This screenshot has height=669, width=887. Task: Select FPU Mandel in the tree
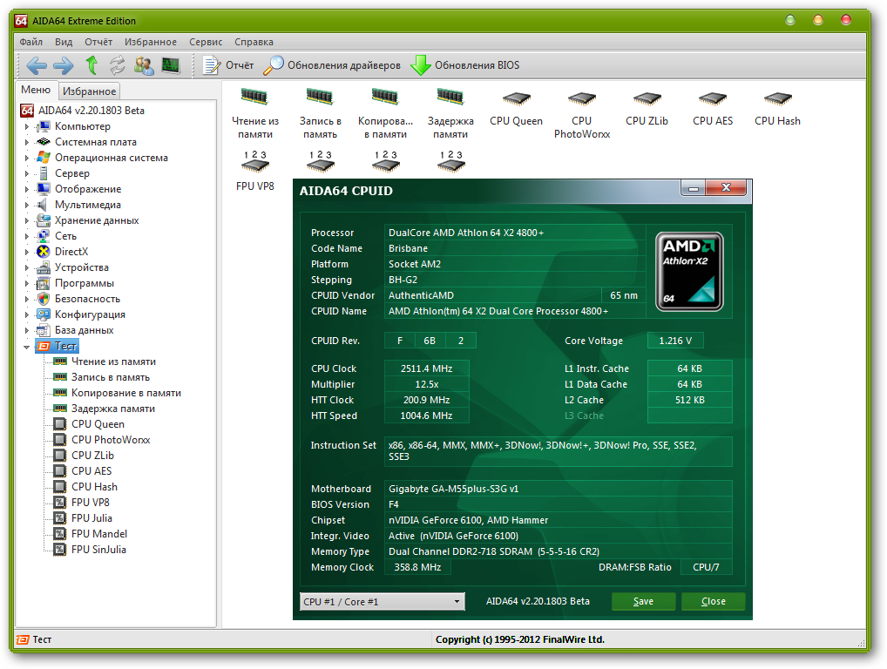click(99, 534)
